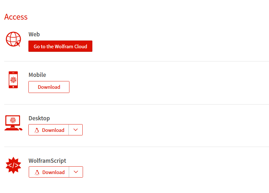Click the divider line above the WolframScript section
The width and height of the screenshot is (269, 193).
click(136, 147)
